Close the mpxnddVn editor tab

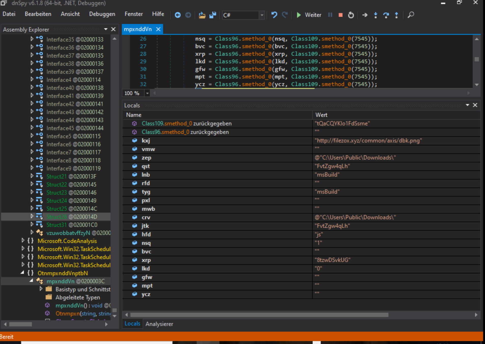[x=158, y=29]
